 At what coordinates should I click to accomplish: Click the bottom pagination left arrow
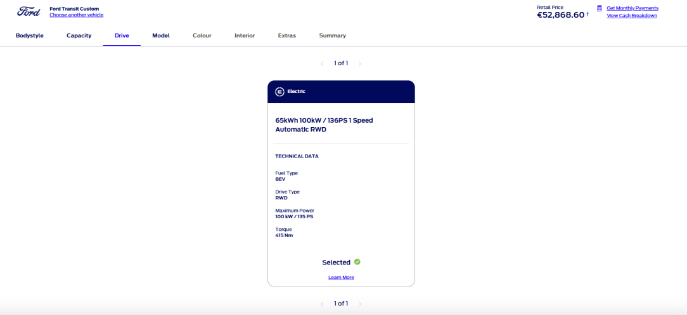pyautogui.click(x=322, y=304)
